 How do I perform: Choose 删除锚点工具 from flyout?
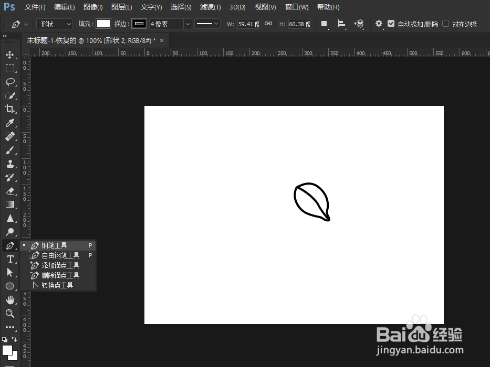(58, 276)
